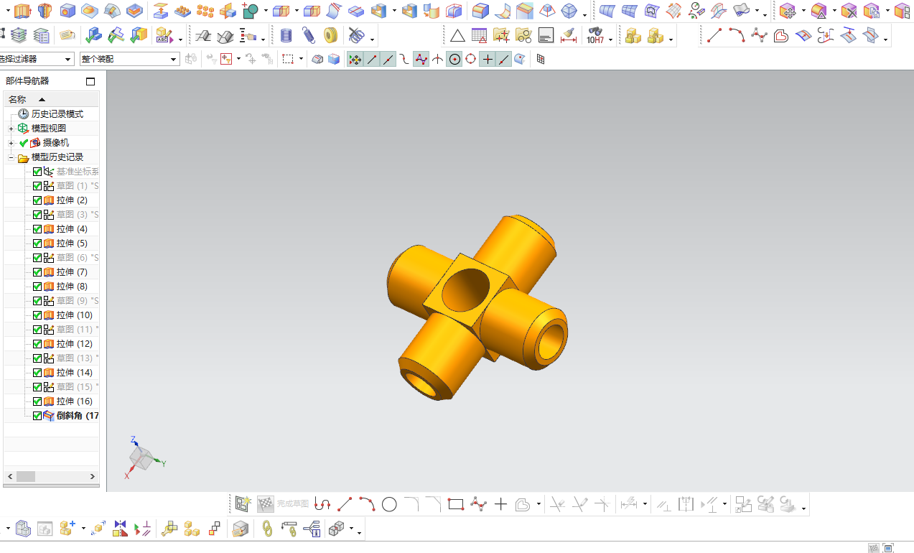
Task: Select the 拉伸 (12) feature
Action: [75, 344]
